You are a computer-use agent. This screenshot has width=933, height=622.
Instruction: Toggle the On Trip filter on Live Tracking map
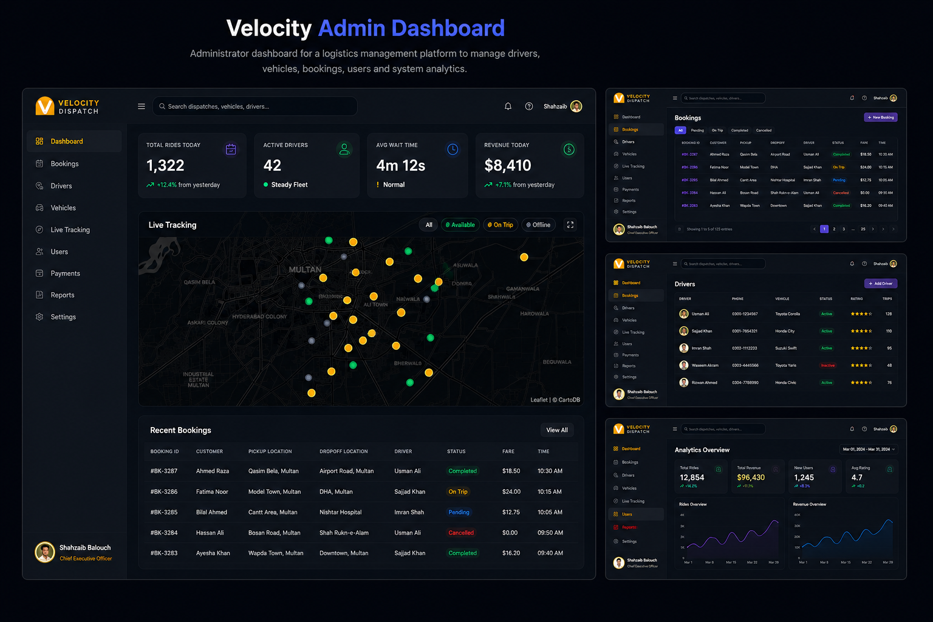[501, 225]
